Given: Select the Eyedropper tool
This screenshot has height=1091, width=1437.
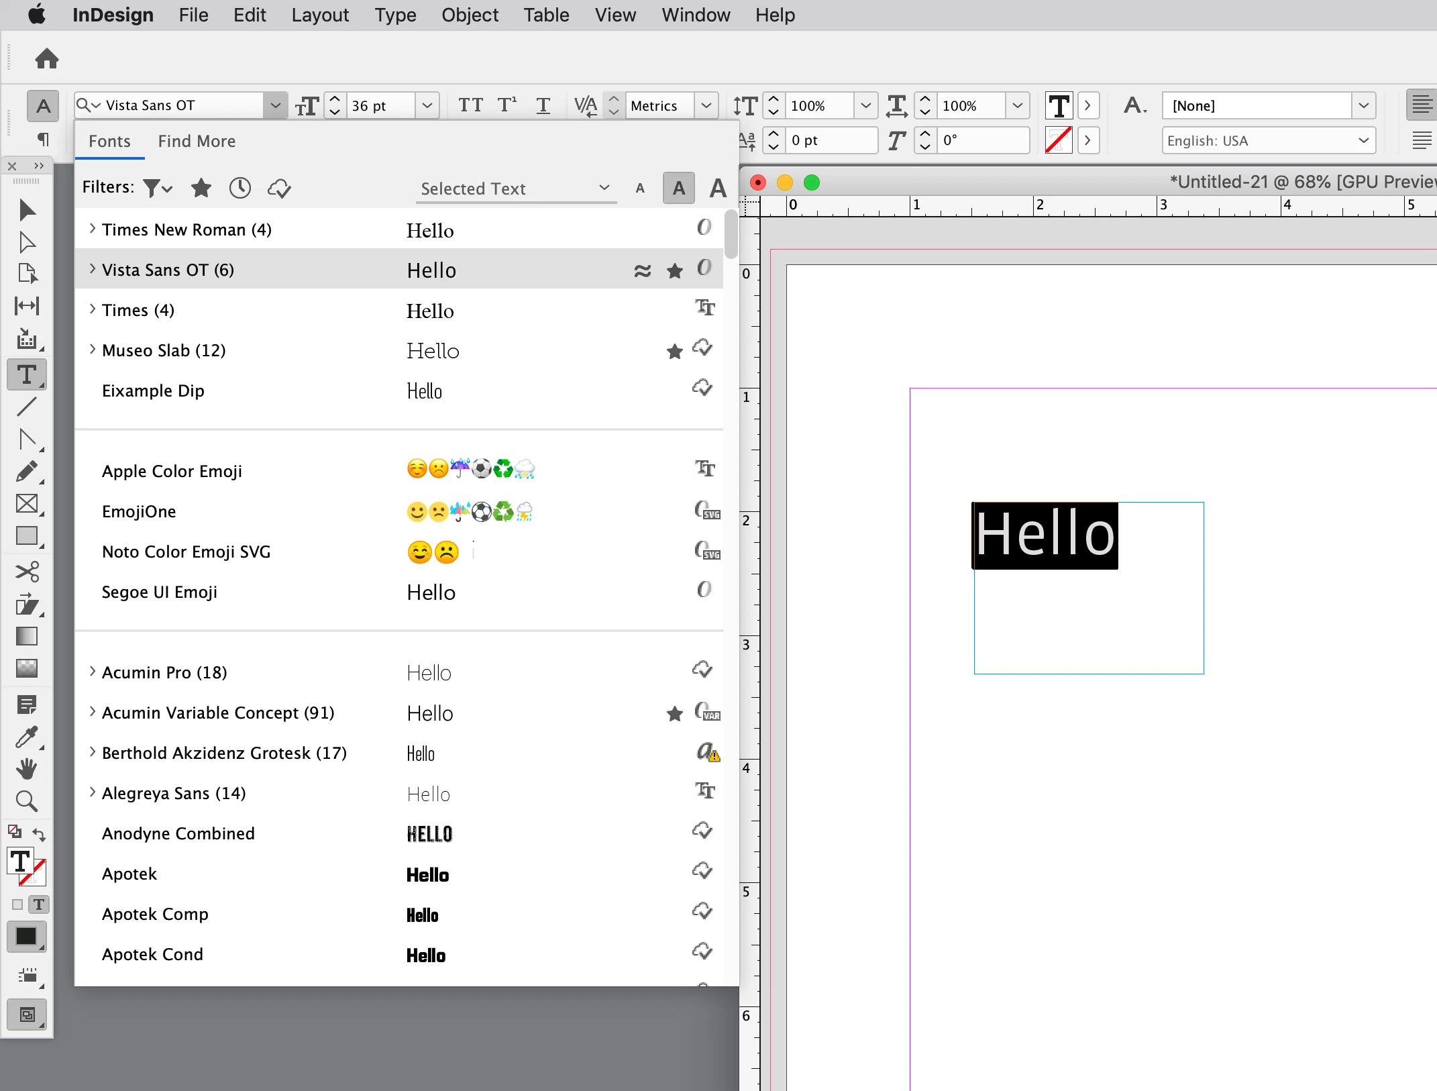Looking at the screenshot, I should [x=27, y=737].
